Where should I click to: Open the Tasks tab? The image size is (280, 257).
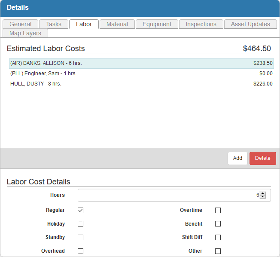54,24
